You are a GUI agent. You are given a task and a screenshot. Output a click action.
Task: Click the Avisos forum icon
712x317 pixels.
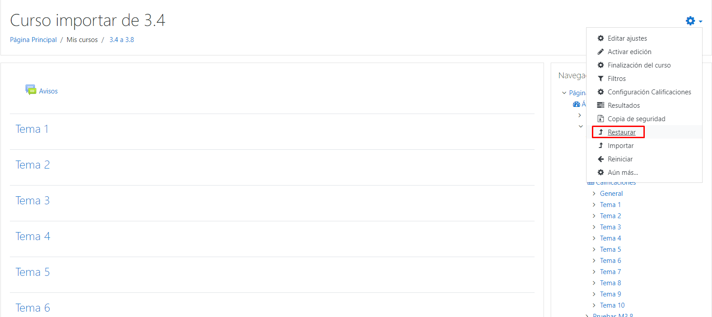click(31, 90)
